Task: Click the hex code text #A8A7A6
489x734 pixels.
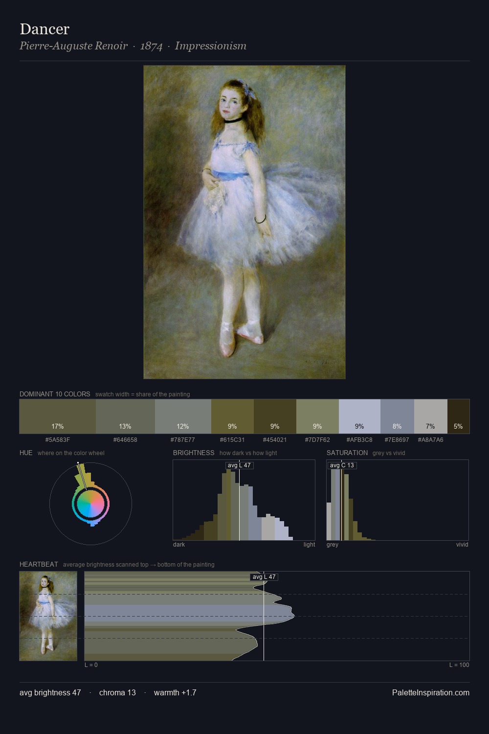Action: point(430,440)
